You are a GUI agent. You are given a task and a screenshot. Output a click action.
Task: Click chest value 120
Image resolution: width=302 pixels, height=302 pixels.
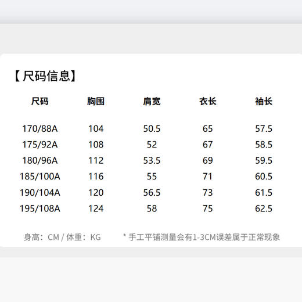[x=96, y=193]
